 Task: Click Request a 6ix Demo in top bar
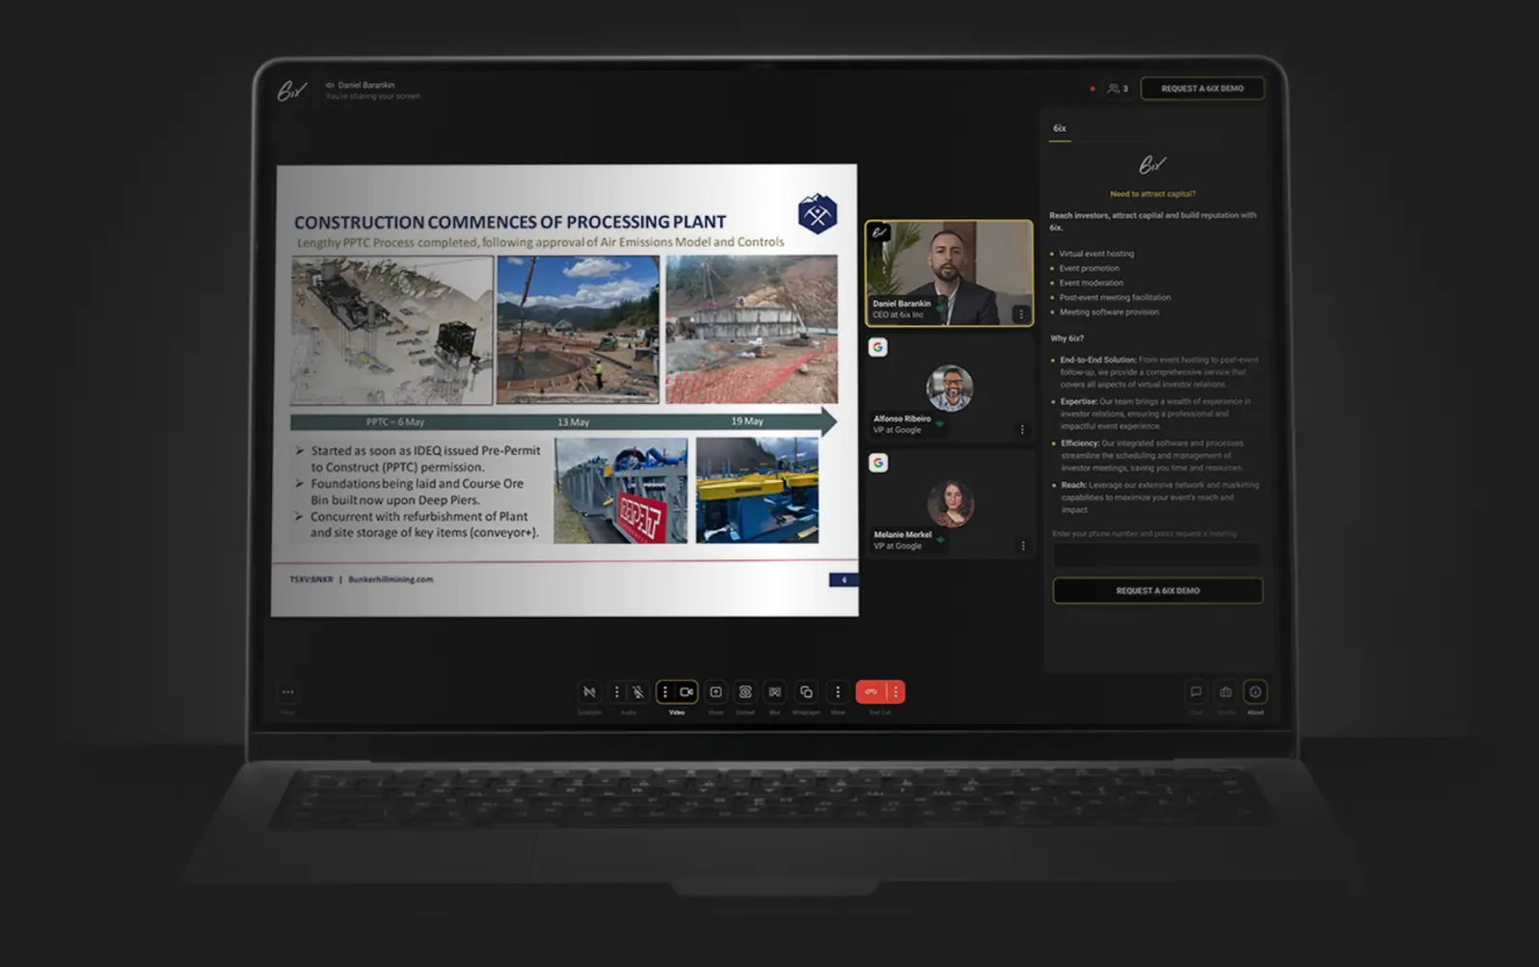pyautogui.click(x=1201, y=89)
